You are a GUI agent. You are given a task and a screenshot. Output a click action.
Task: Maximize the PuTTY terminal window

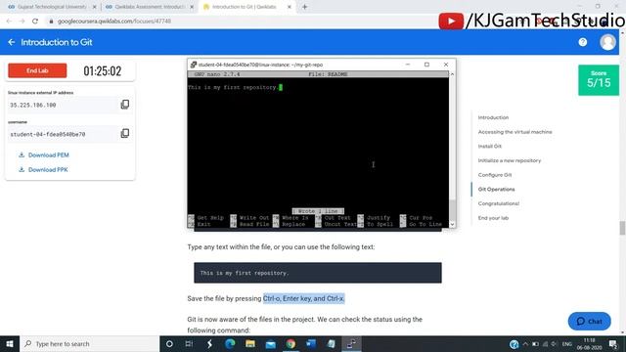point(426,65)
